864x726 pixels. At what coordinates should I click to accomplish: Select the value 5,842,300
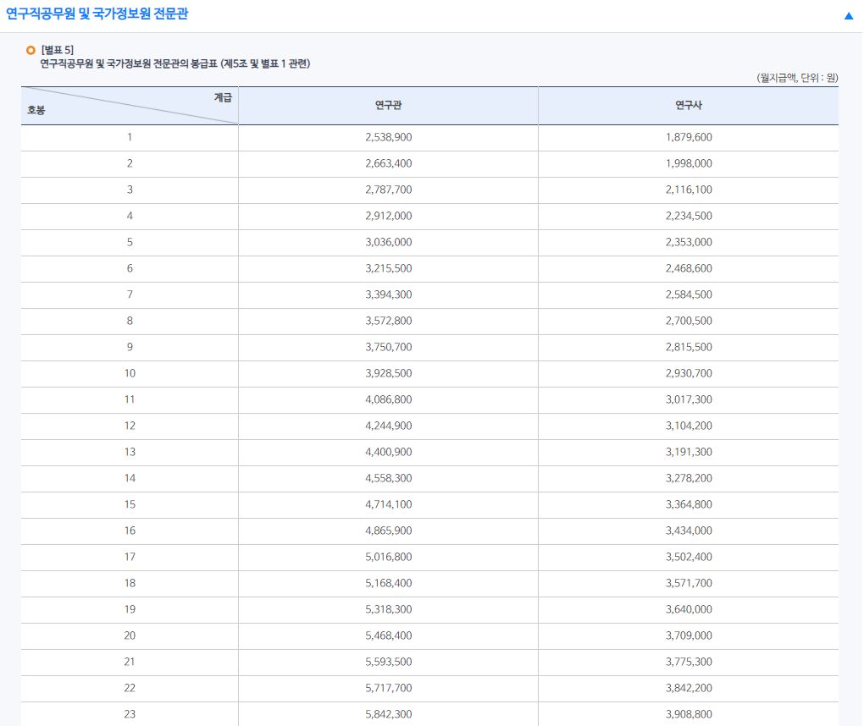click(389, 714)
